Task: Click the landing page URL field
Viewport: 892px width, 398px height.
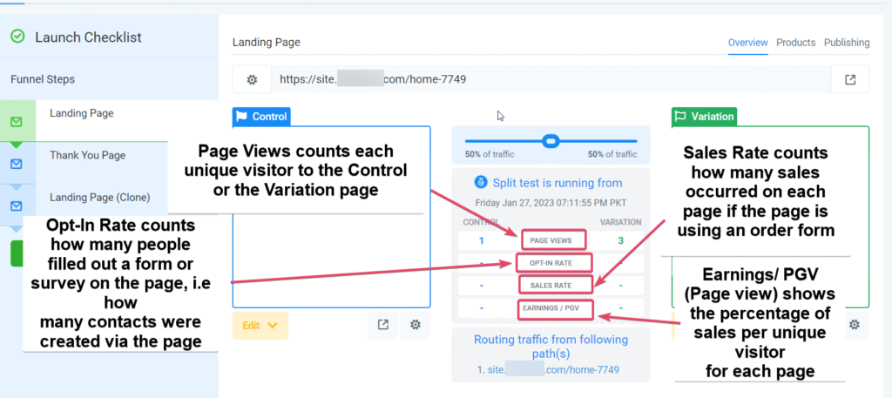Action: tap(551, 79)
